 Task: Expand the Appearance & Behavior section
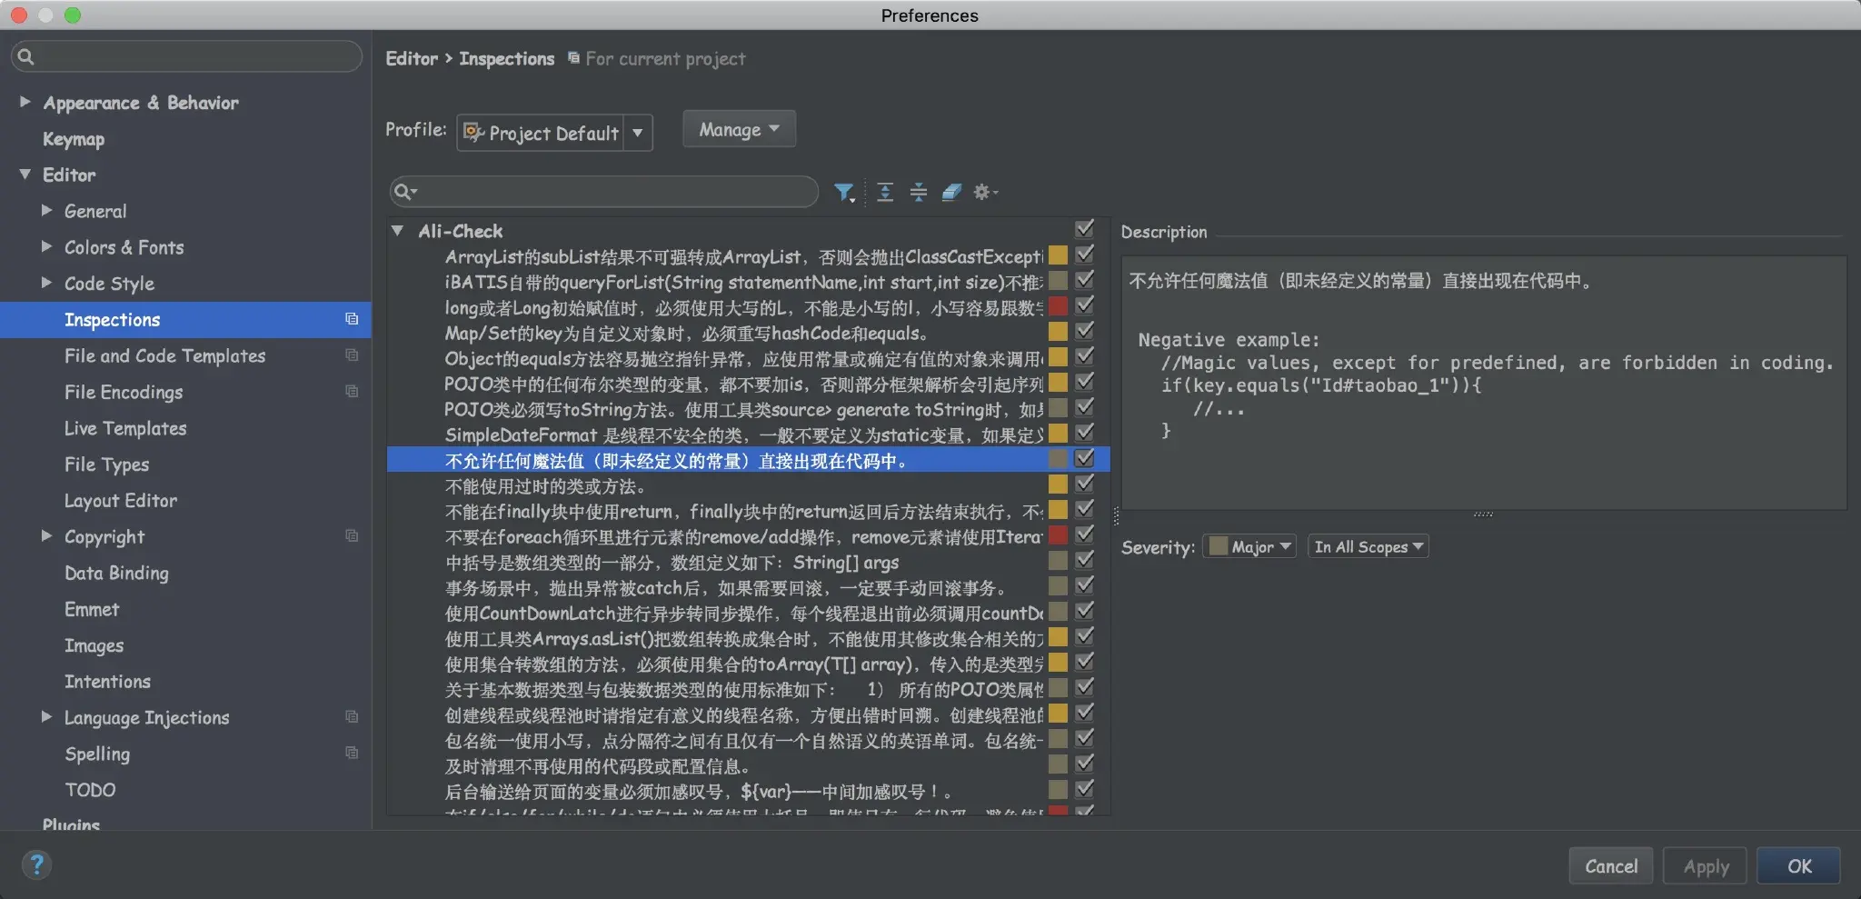(25, 102)
